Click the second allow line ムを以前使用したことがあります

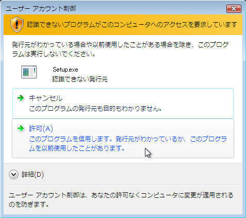pos(77,148)
